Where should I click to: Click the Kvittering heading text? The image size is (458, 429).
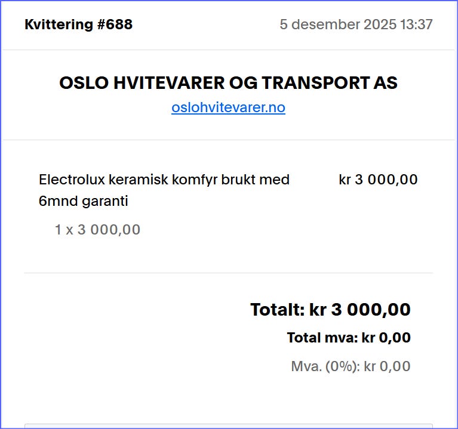tap(59, 24)
